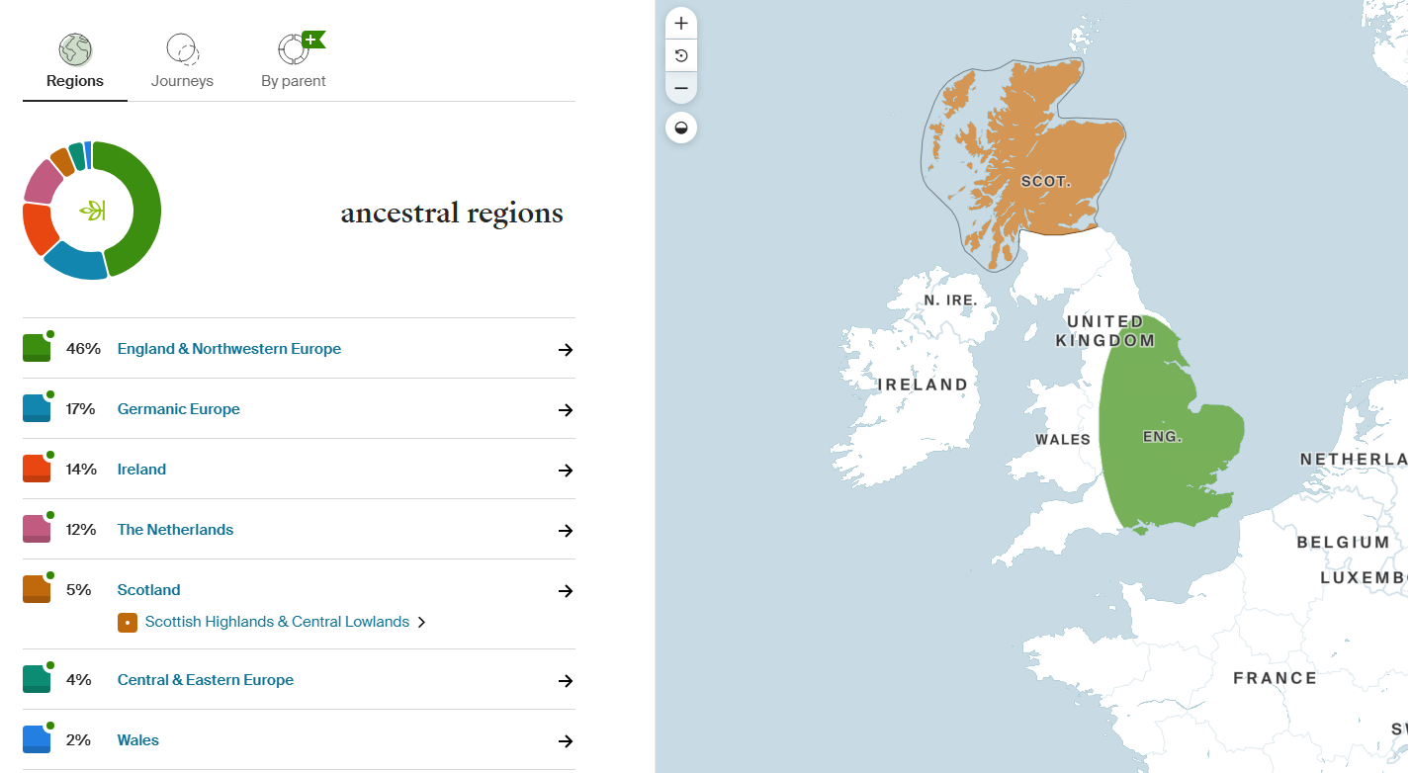Switch to the Regions tab
Viewport: 1411px width, 773px height.
click(75, 65)
